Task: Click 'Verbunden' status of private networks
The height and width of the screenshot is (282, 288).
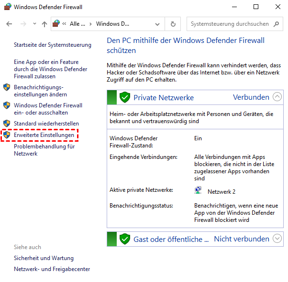Action: click(x=251, y=97)
